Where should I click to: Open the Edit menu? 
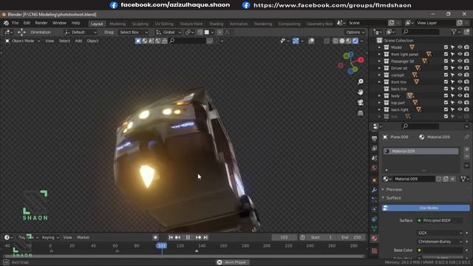[x=27, y=23]
